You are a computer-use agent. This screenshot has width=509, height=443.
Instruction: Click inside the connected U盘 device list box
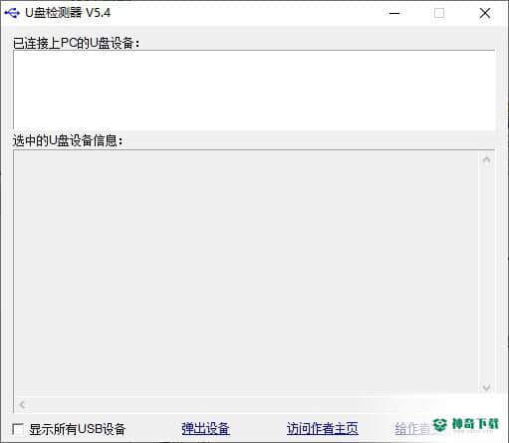[254, 91]
